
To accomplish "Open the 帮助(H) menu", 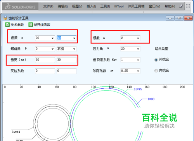I will 170,6.
